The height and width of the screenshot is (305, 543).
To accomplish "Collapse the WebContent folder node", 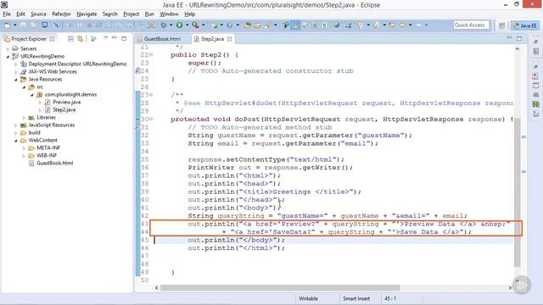I will click(15, 141).
